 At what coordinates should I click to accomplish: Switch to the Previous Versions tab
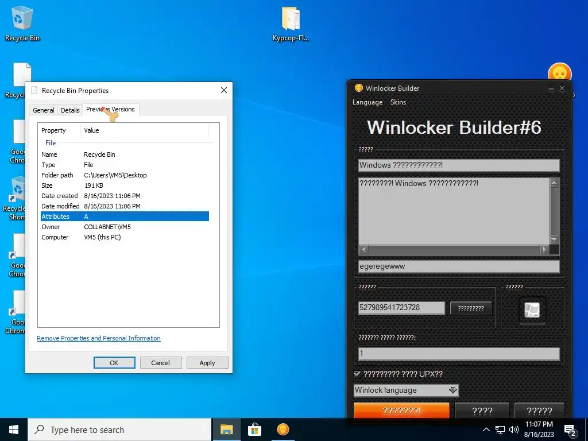pyautogui.click(x=111, y=109)
